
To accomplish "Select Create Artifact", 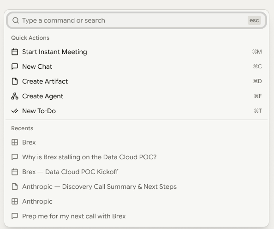I will point(137,81).
